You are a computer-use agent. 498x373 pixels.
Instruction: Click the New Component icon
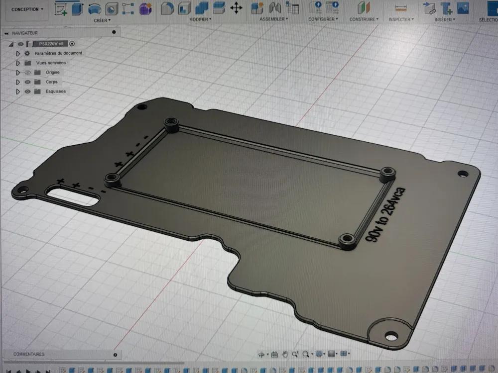point(257,8)
